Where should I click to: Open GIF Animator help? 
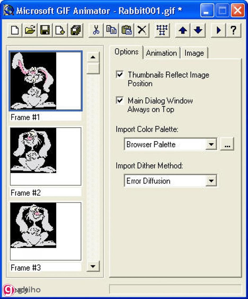pos(233,30)
